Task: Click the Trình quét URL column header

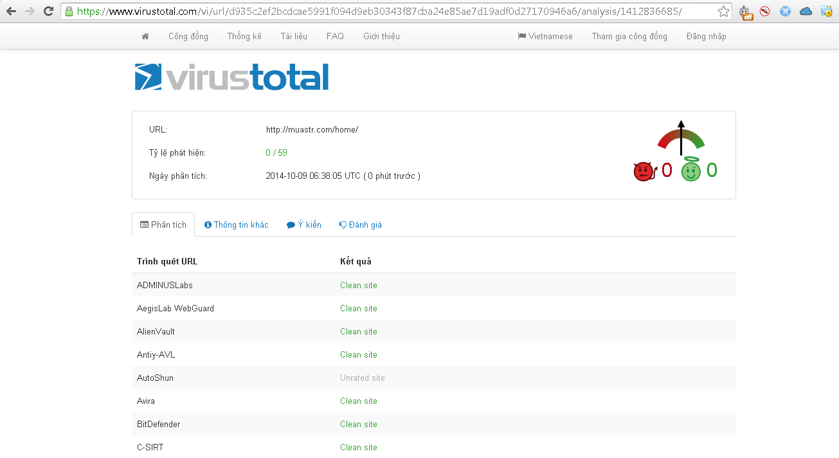Action: click(167, 261)
